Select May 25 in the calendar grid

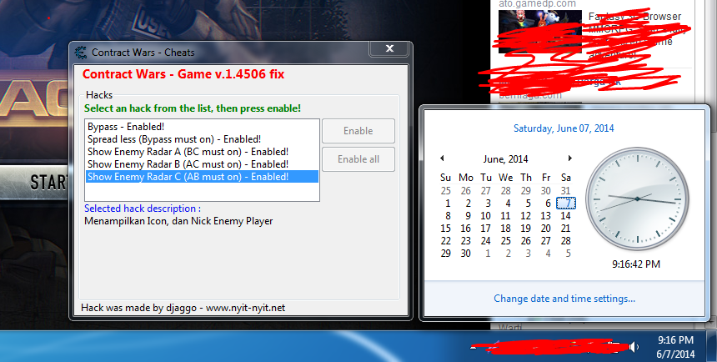pos(445,191)
